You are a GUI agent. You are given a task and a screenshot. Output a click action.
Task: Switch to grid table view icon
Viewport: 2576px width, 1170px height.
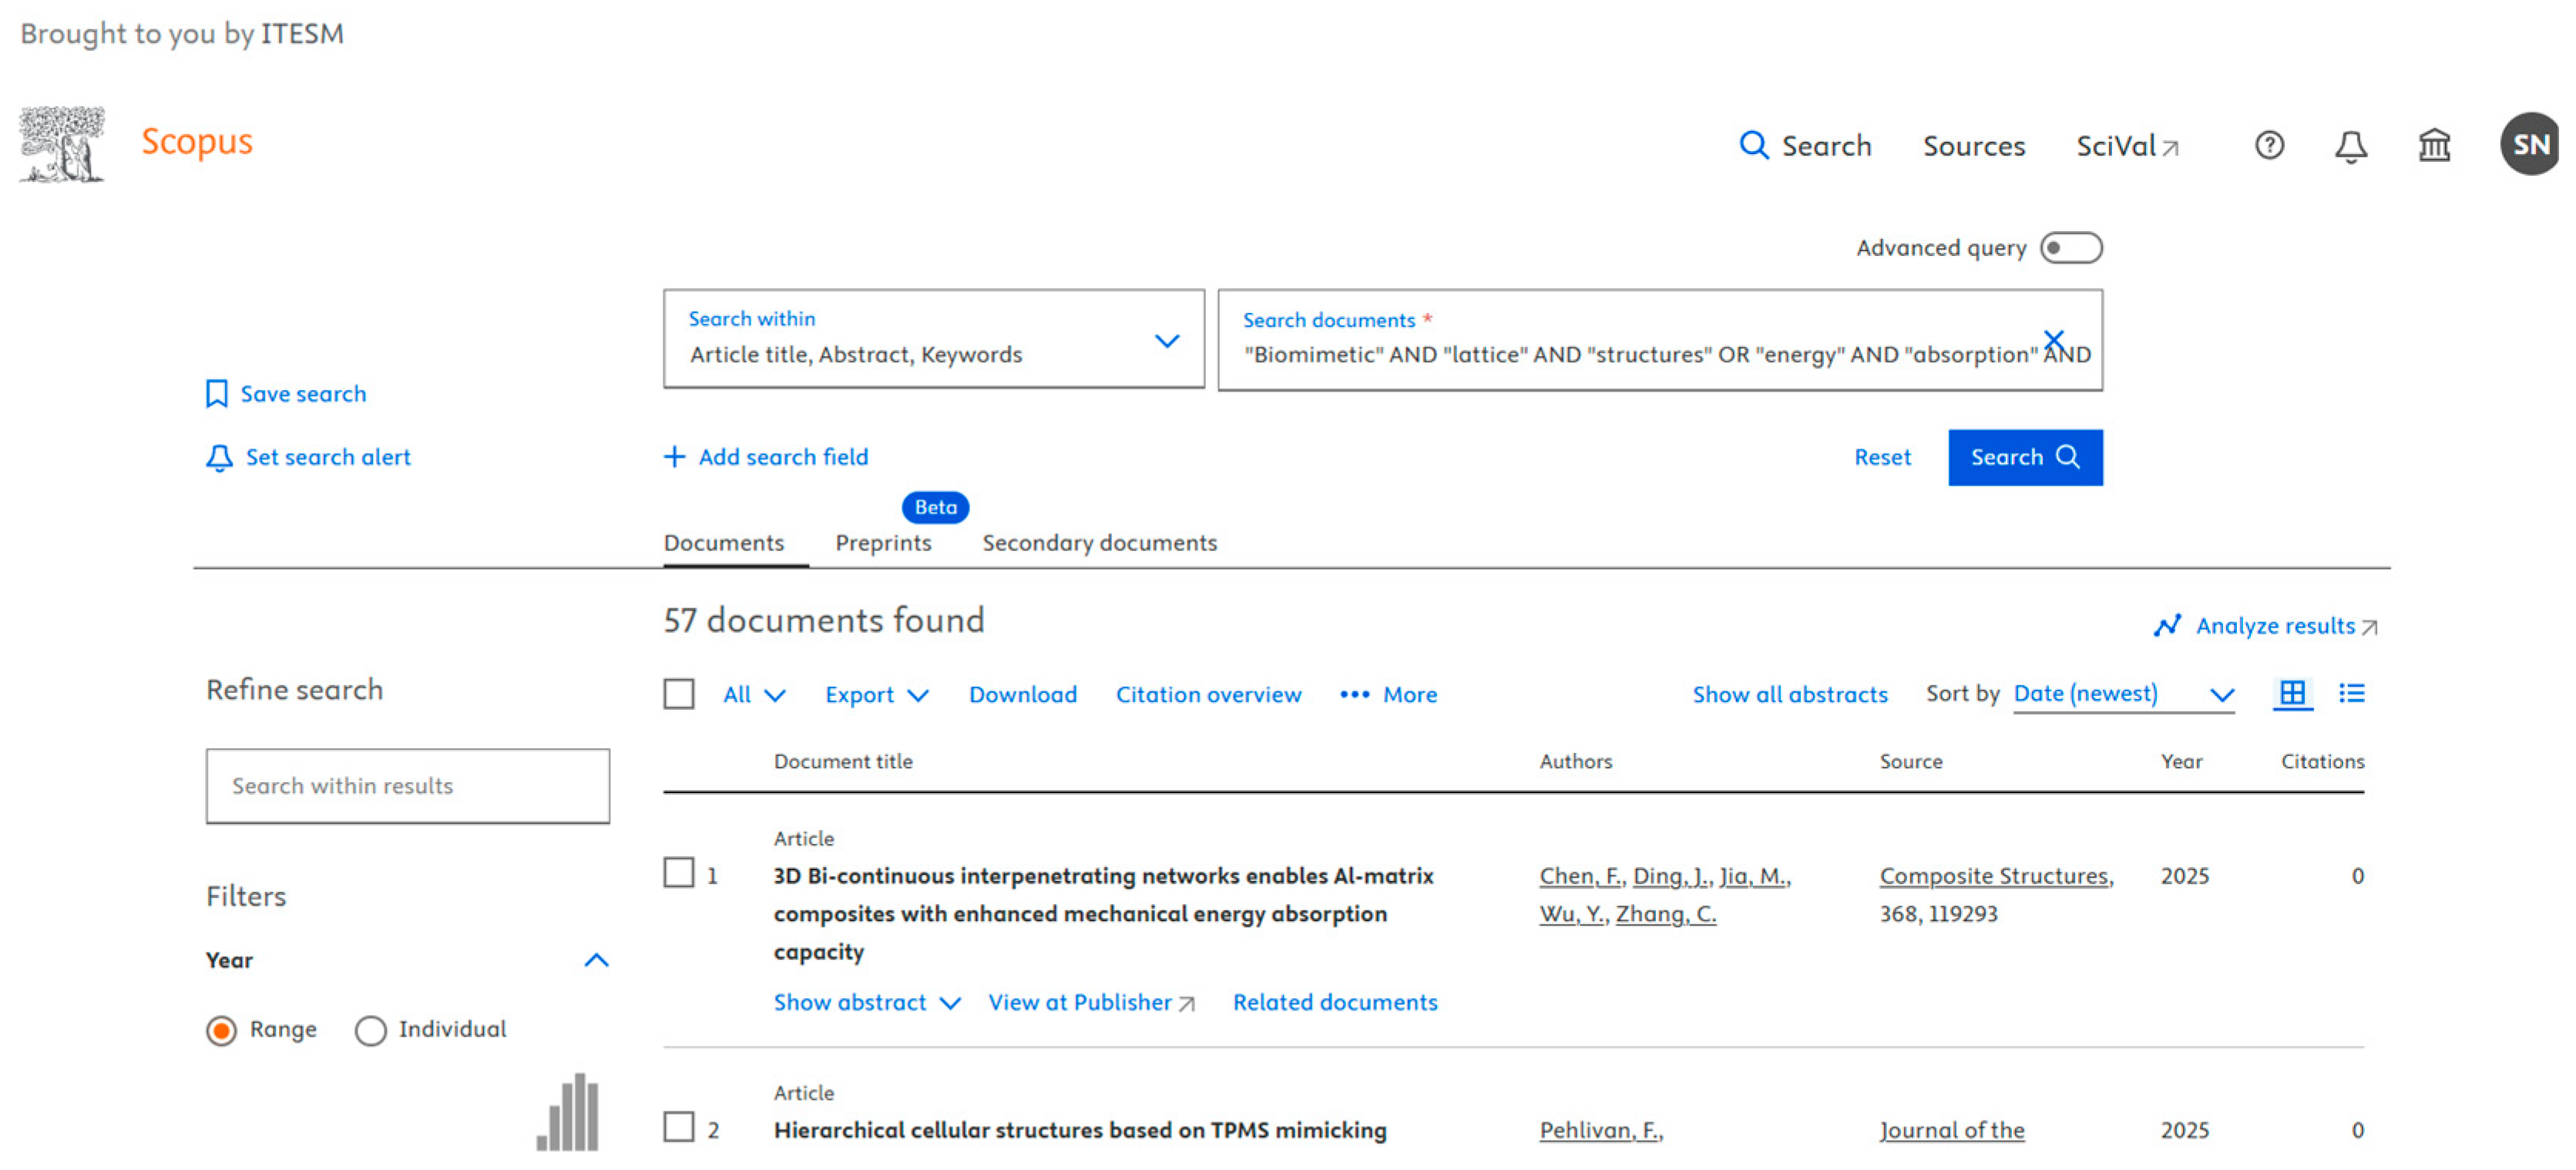(x=2292, y=693)
